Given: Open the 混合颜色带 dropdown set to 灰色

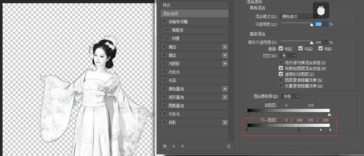Looking at the screenshot, I should pos(290,96).
